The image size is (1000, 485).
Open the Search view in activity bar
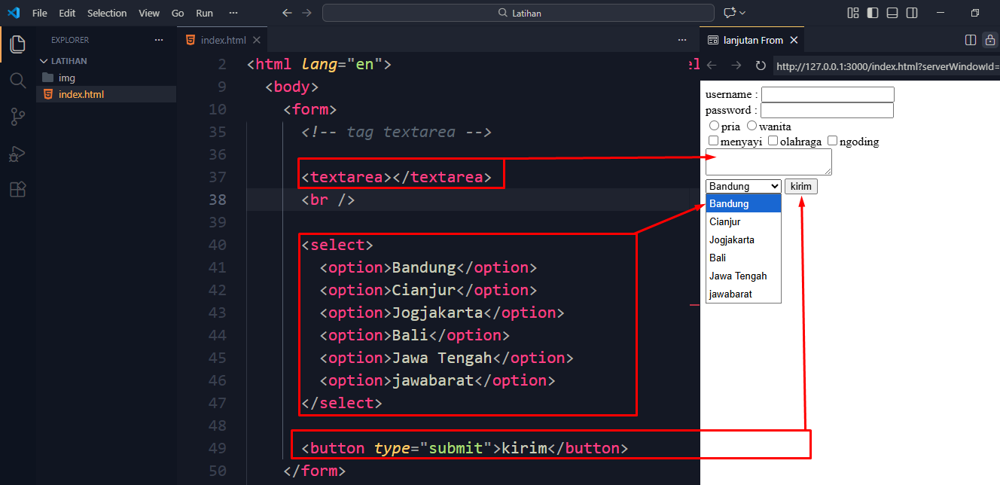click(17, 81)
